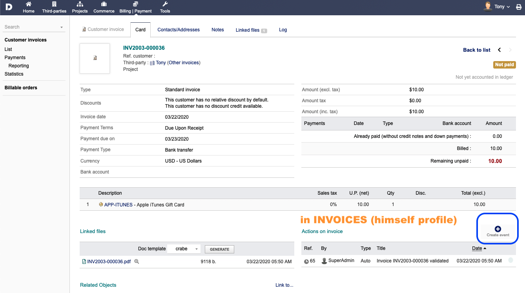The width and height of the screenshot is (525, 293).
Task: Click the Create event plus icon
Action: (x=498, y=229)
